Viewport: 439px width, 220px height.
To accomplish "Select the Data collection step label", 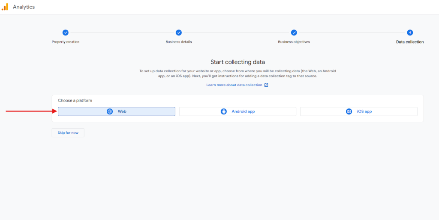I will (409, 42).
